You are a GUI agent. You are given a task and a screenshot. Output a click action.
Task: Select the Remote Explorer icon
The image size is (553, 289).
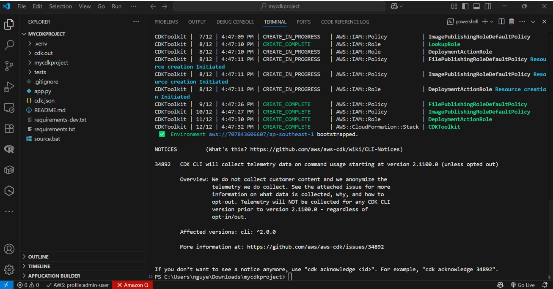pyautogui.click(x=9, y=108)
